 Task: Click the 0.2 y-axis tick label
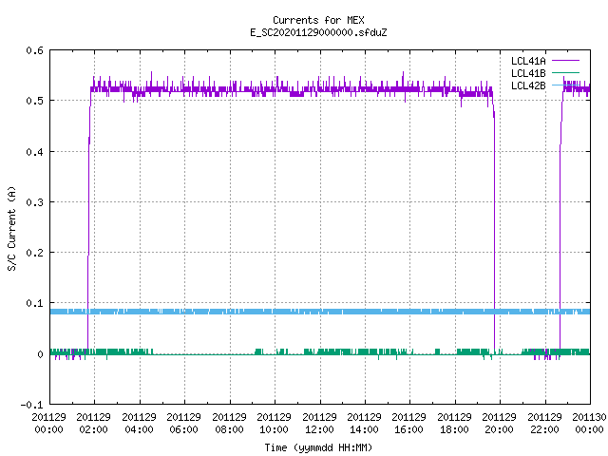pos(34,253)
